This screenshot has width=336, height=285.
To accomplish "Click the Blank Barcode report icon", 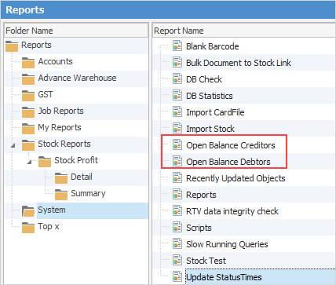I will tap(177, 46).
